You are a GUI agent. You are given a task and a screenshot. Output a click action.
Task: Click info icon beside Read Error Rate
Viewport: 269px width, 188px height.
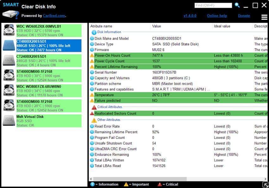click(92, 126)
